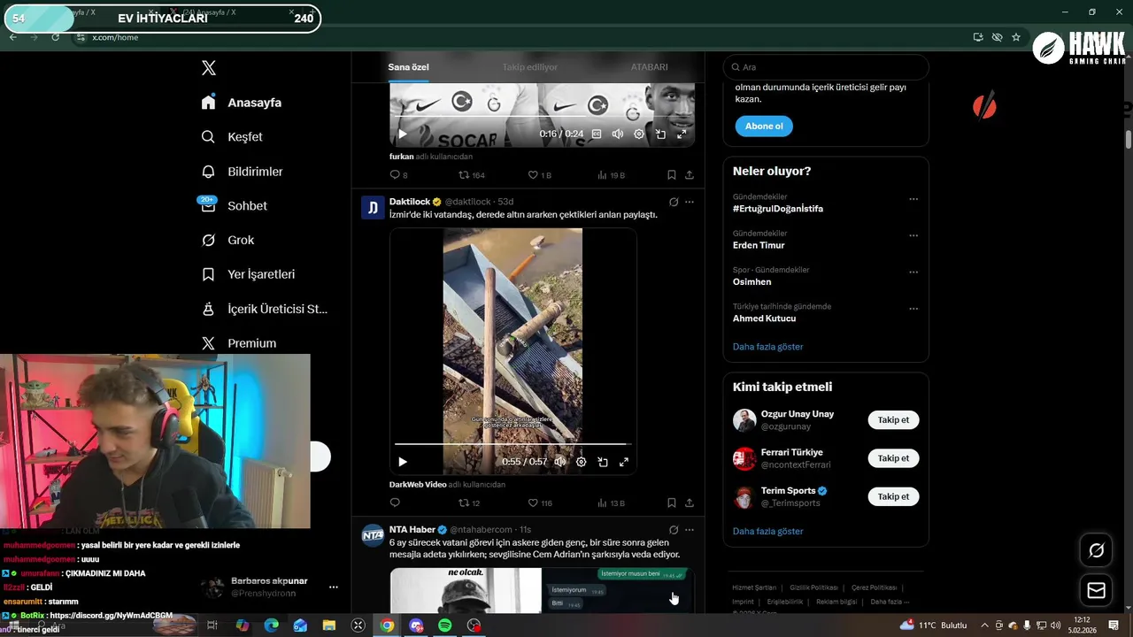Show more trends via Daha fazla göster
Image resolution: width=1133 pixels, height=637 pixels.
768,347
